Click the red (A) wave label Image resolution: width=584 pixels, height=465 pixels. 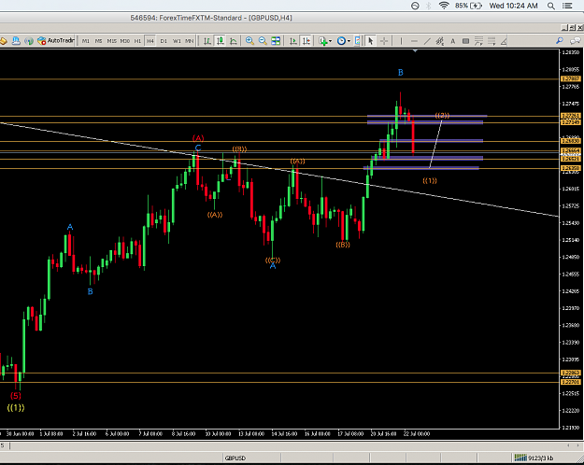(198, 138)
